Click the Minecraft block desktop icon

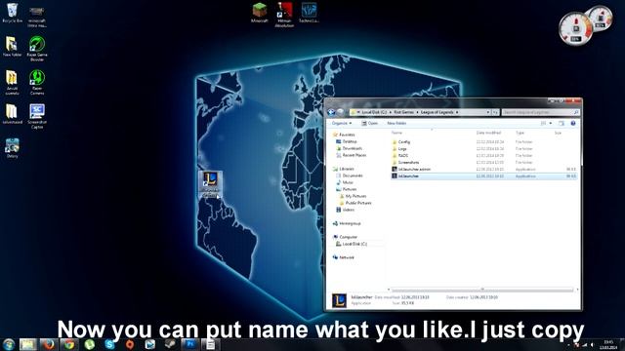[260, 12]
